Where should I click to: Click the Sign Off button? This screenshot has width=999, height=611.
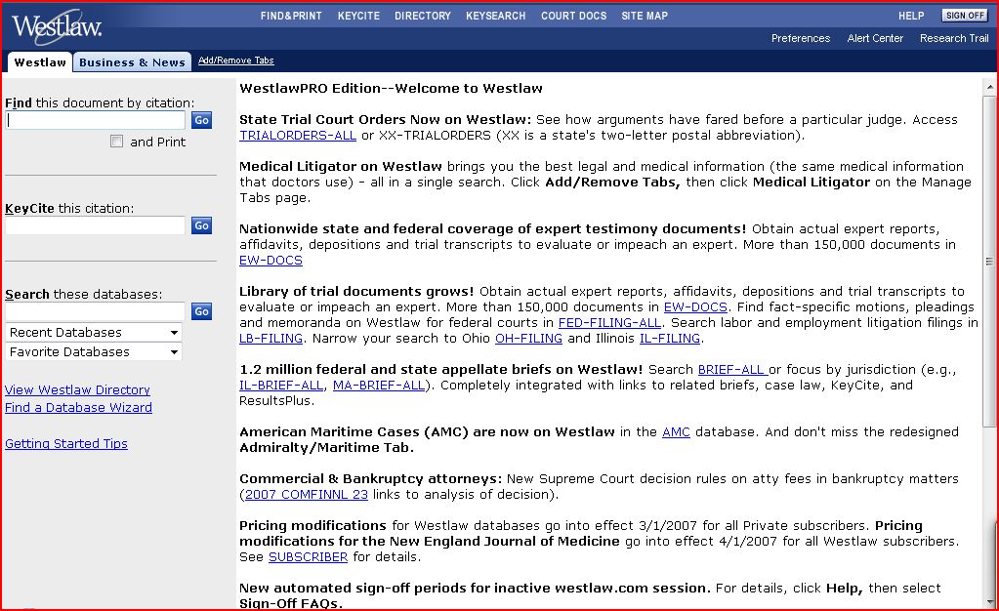click(965, 16)
